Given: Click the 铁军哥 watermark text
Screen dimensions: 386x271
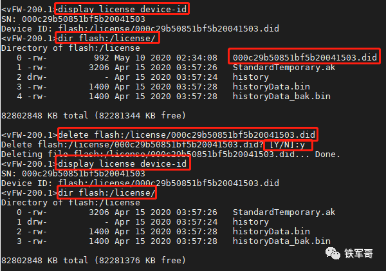Looking at the screenshot, I should [358, 254].
